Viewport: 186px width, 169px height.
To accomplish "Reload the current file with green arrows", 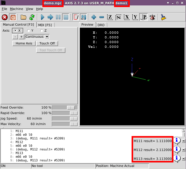I will (x=32, y=17).
